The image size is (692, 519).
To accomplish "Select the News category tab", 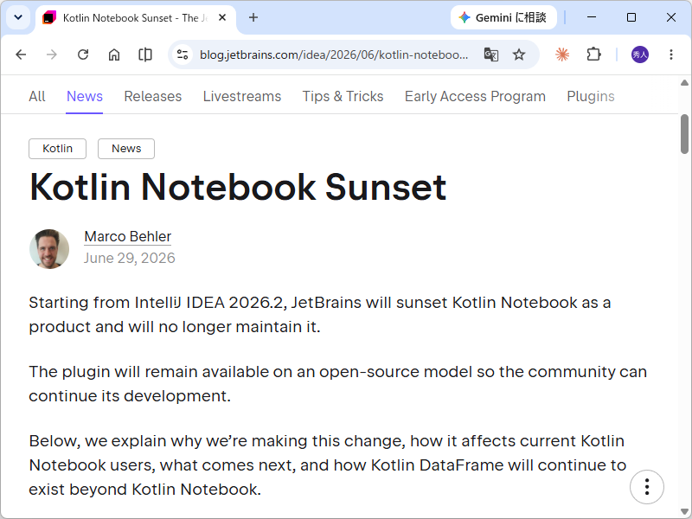I will (x=84, y=96).
